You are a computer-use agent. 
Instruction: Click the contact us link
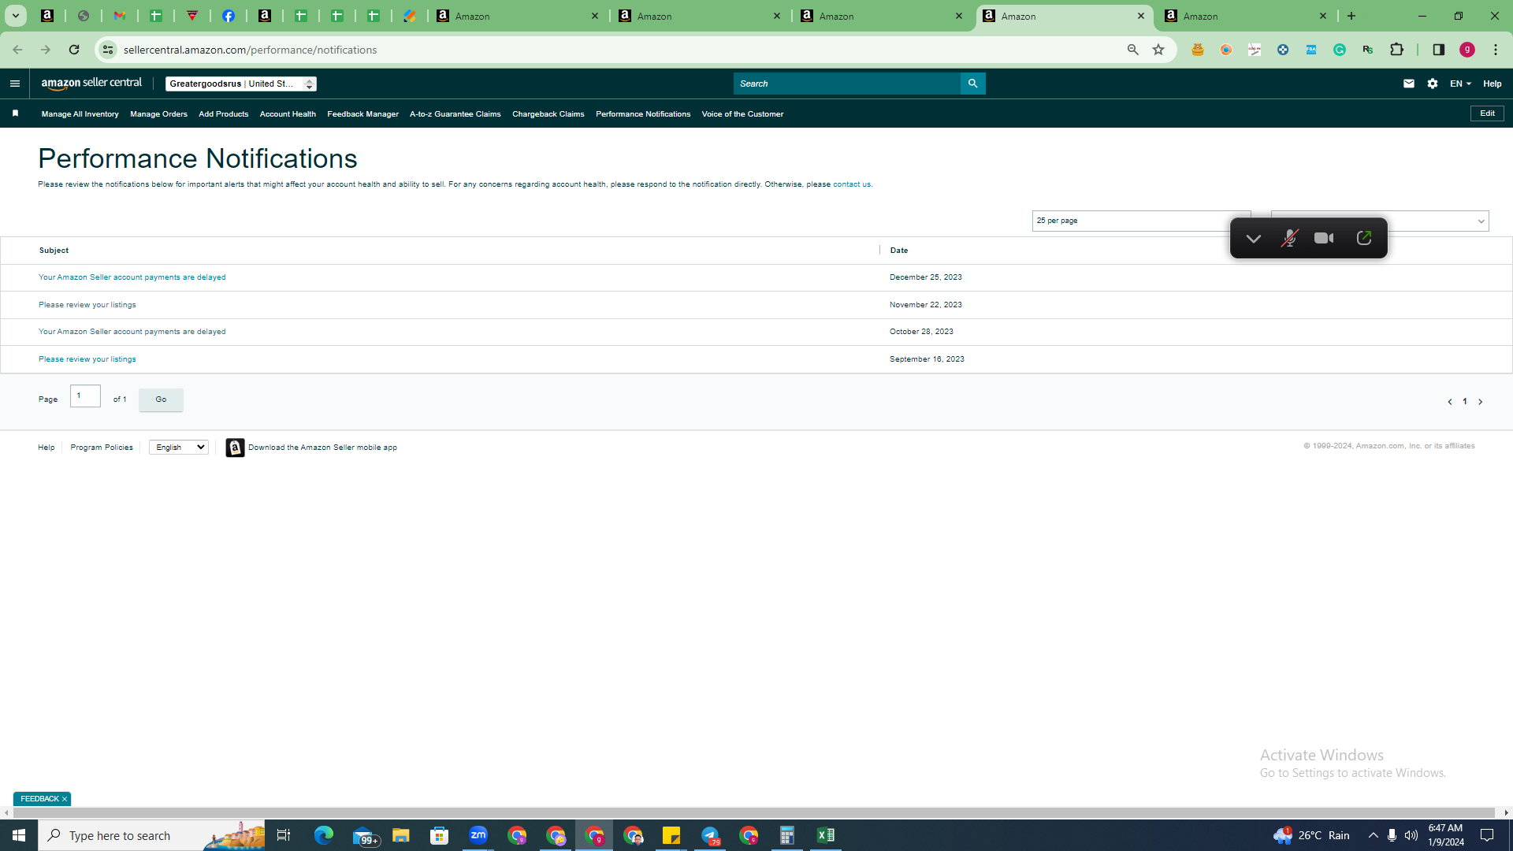pos(852,184)
